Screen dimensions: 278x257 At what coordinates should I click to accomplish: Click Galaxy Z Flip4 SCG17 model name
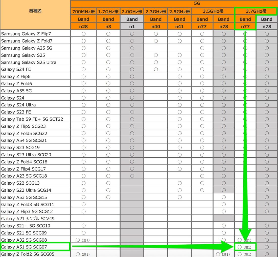24,169
